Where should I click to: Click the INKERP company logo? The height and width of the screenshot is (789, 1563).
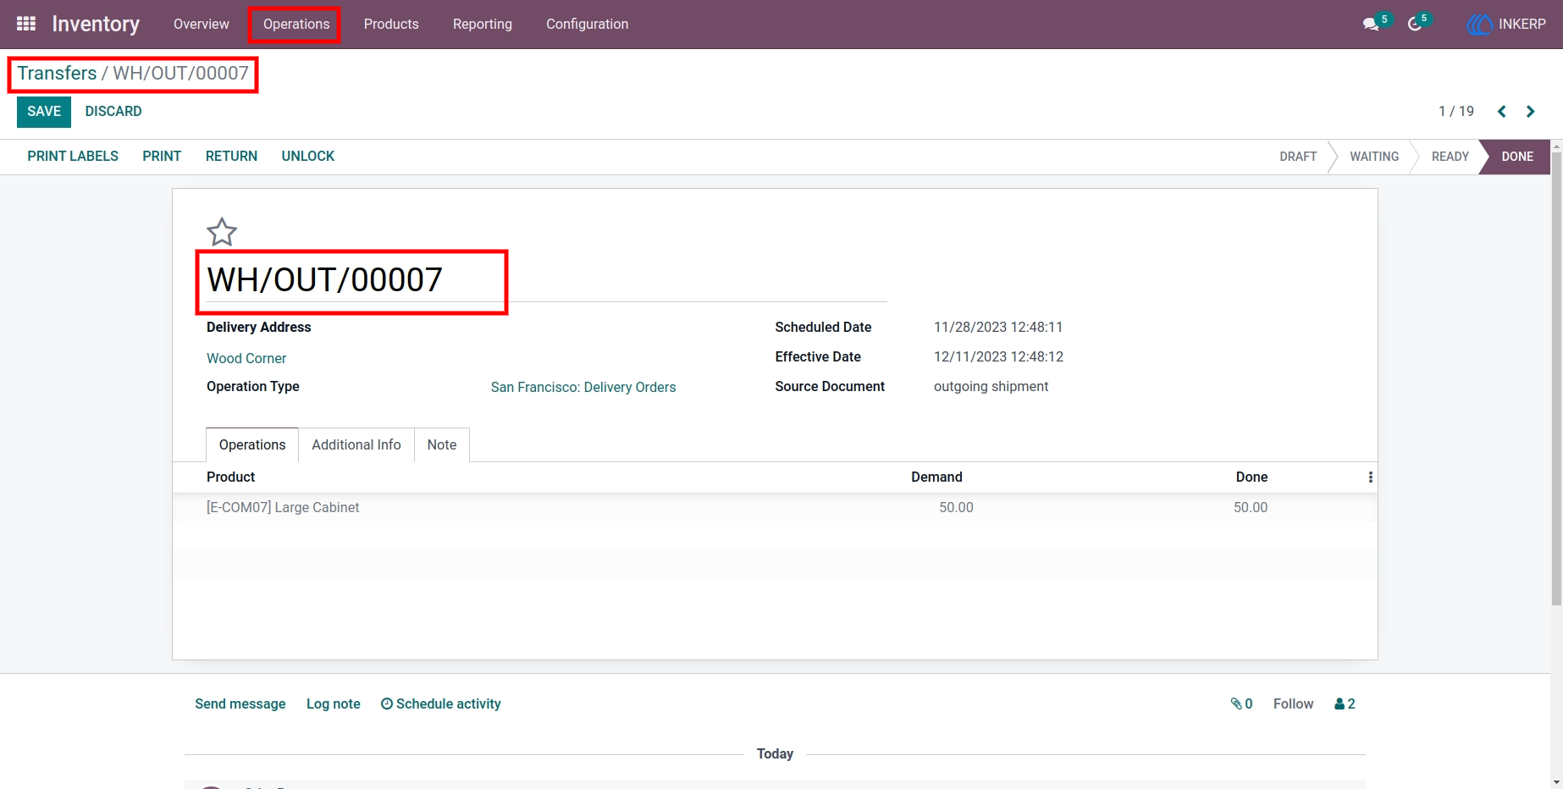1479,25
